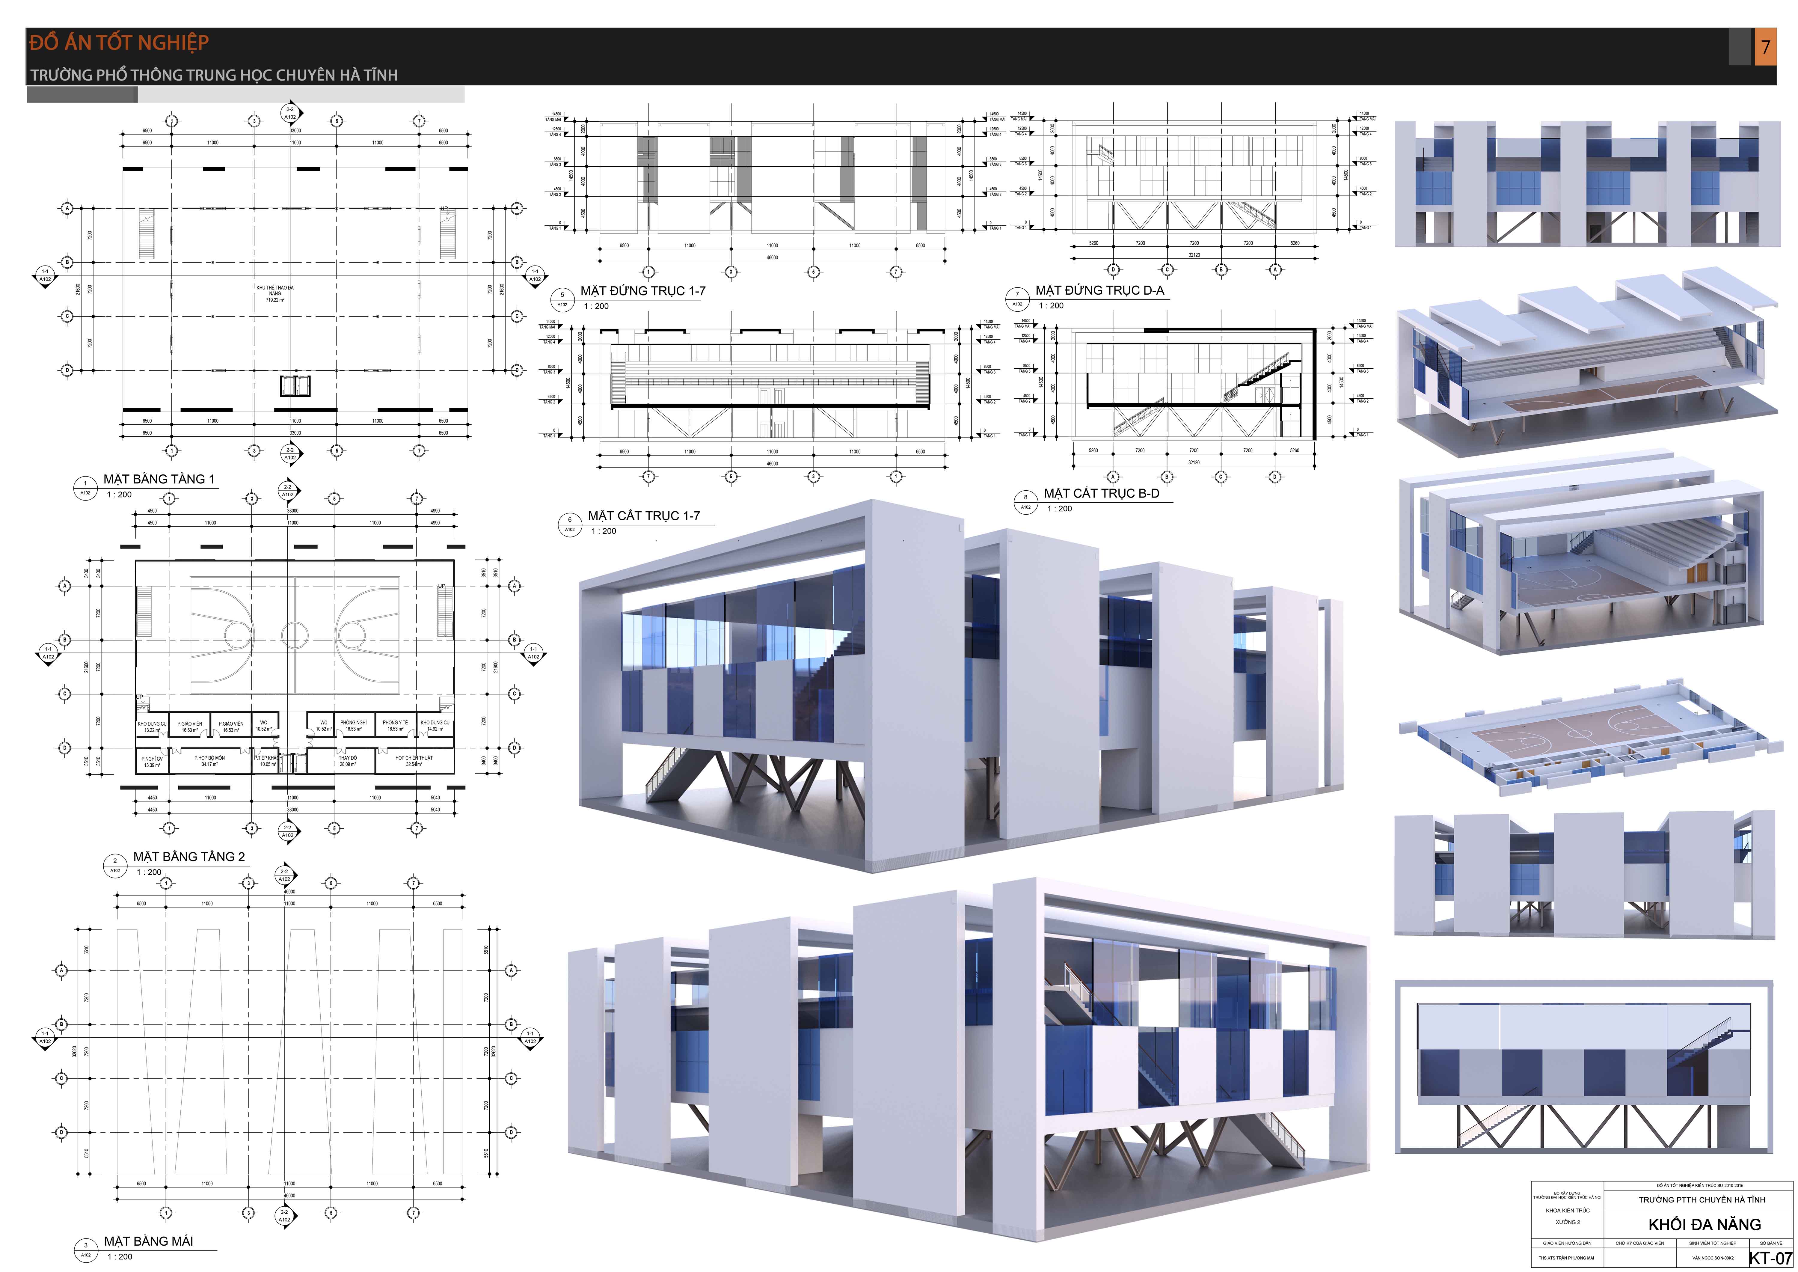Click the 'P.TIẾP KHÁCH 10.65 m²' room label
Screen dimensions: 1798x1272
[x=268, y=761]
